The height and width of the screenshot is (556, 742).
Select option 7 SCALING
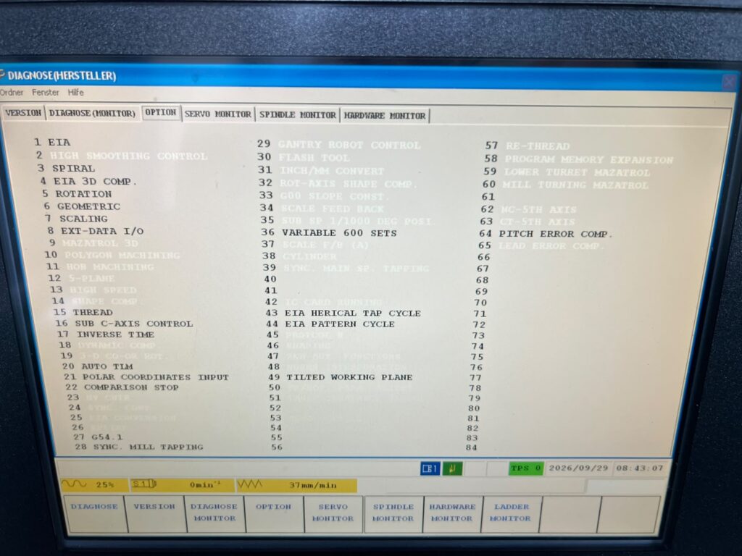pos(77,219)
